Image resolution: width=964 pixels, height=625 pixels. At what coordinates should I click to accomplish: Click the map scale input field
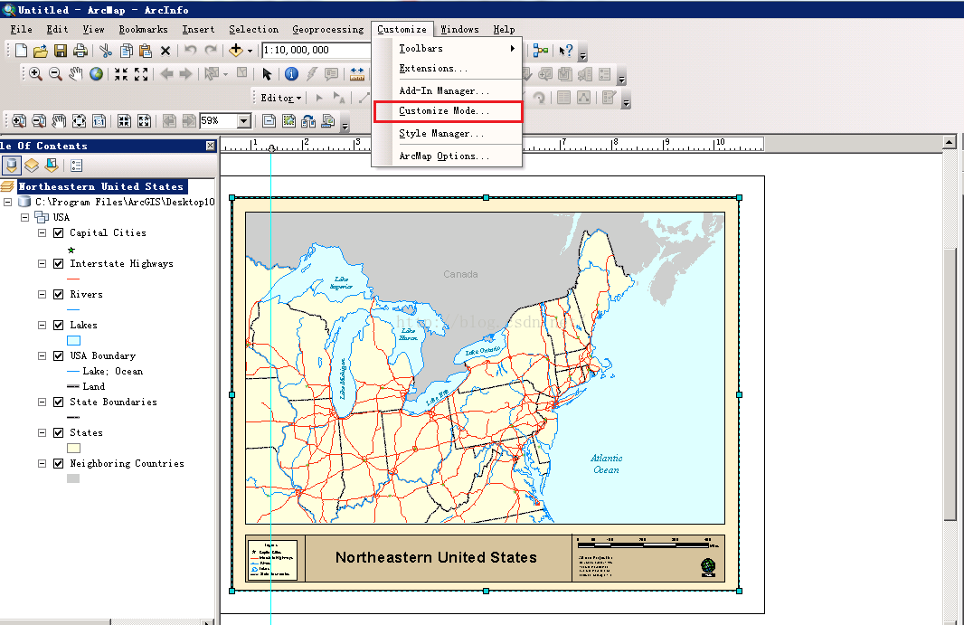coord(315,51)
